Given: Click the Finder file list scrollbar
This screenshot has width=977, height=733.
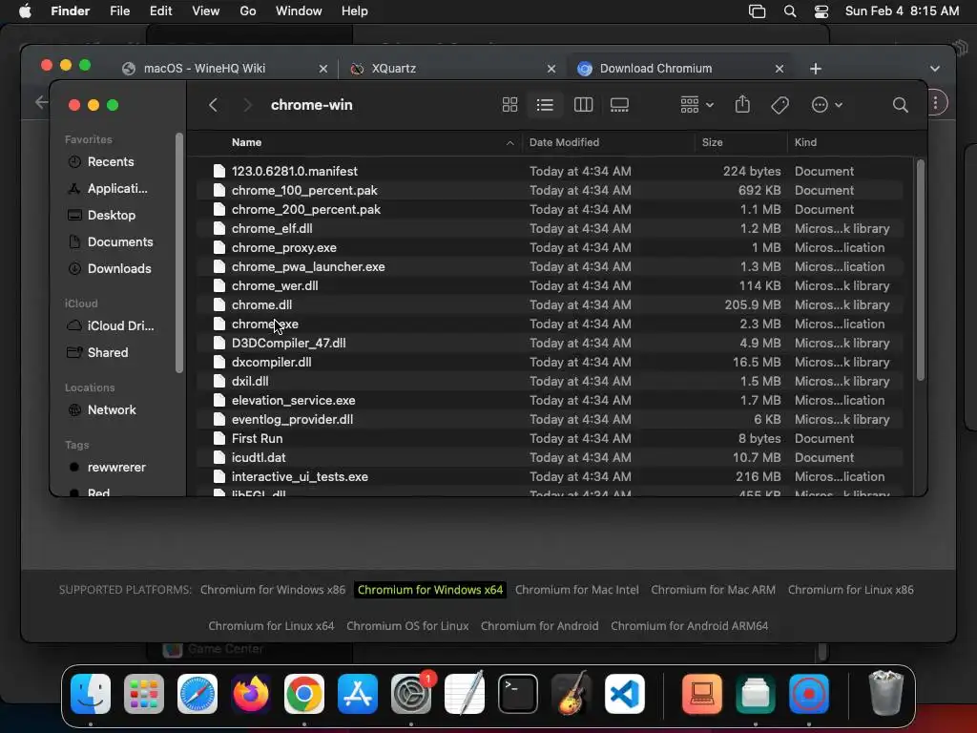Looking at the screenshot, I should (921, 270).
